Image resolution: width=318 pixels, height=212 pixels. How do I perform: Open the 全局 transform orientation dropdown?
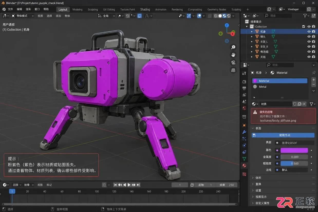click(106, 16)
